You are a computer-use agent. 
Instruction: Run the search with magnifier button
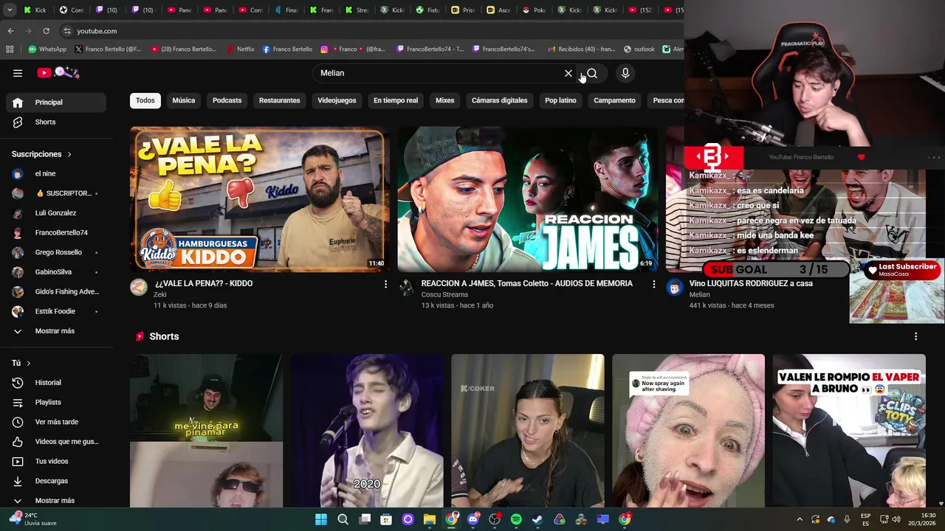click(x=592, y=73)
